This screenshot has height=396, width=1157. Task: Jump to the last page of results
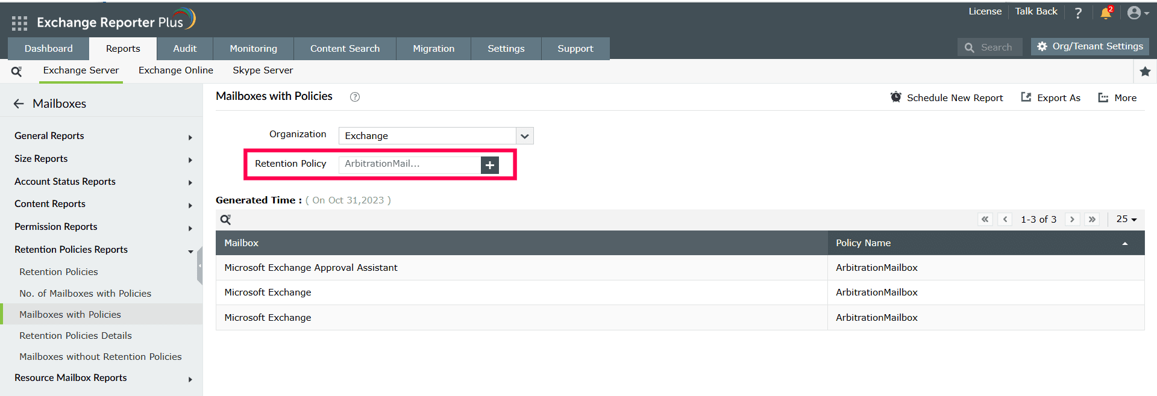1092,219
